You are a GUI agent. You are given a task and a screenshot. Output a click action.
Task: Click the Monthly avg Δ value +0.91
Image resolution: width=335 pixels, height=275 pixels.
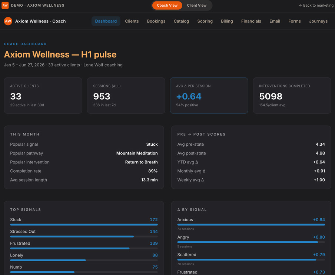coord(319,171)
